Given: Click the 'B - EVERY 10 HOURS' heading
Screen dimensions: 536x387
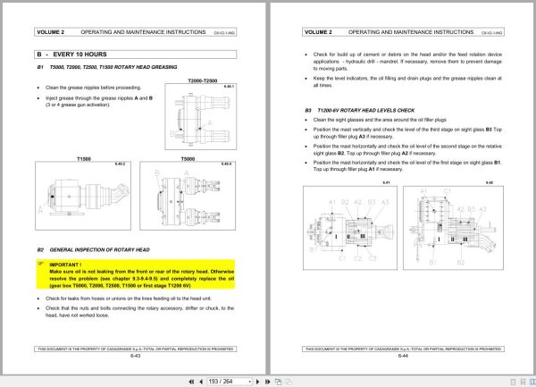Looking at the screenshot, I should click(136, 55).
